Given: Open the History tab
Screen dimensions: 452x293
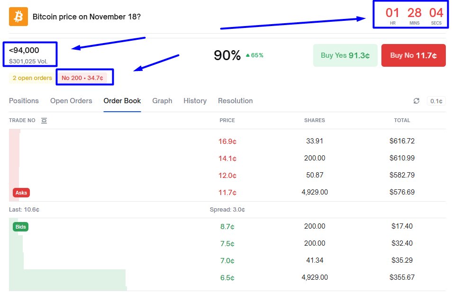Looking at the screenshot, I should pos(195,101).
